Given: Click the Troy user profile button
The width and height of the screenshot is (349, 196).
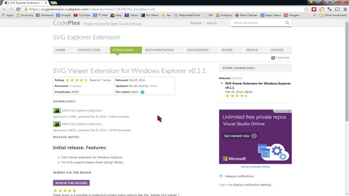Looking at the screenshot, I should pyautogui.click(x=314, y=2).
